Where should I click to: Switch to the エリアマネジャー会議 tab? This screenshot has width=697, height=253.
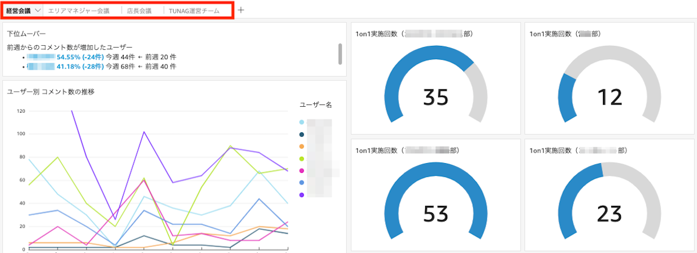(78, 10)
